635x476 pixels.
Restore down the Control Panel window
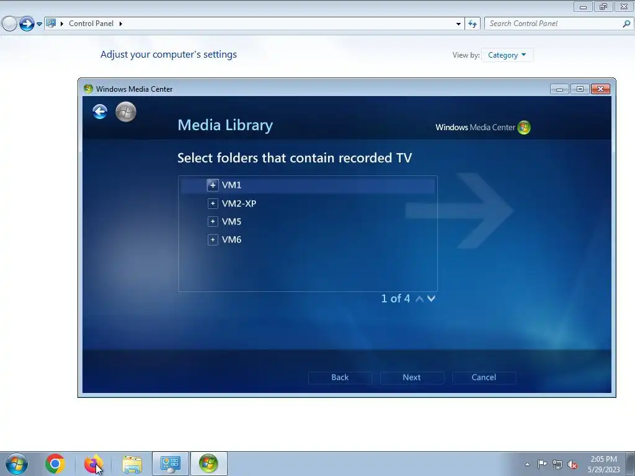coord(603,6)
